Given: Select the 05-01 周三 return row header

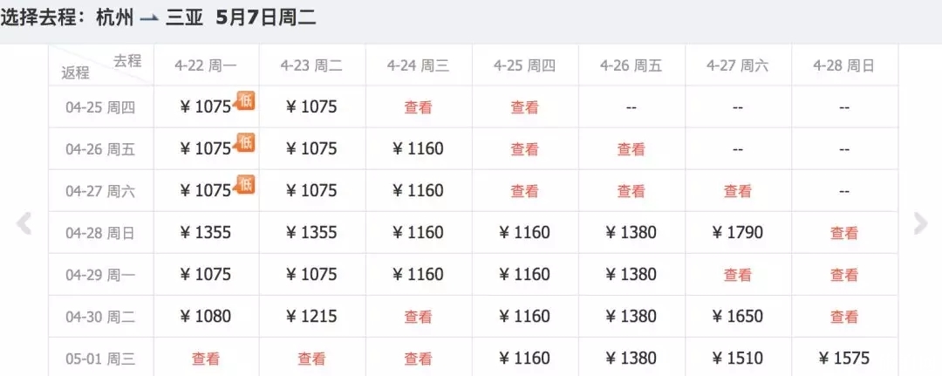Looking at the screenshot, I should [x=100, y=359].
